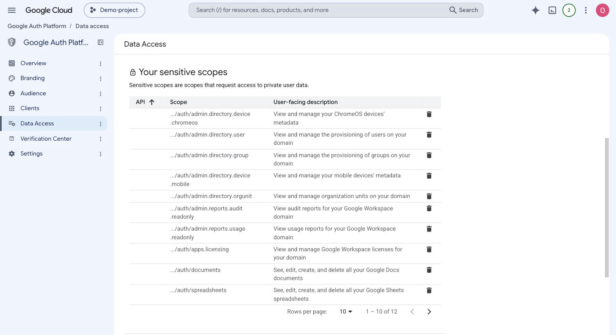Open the vertical dots settings menu in top bar
The width and height of the screenshot is (616, 335).
(x=585, y=10)
